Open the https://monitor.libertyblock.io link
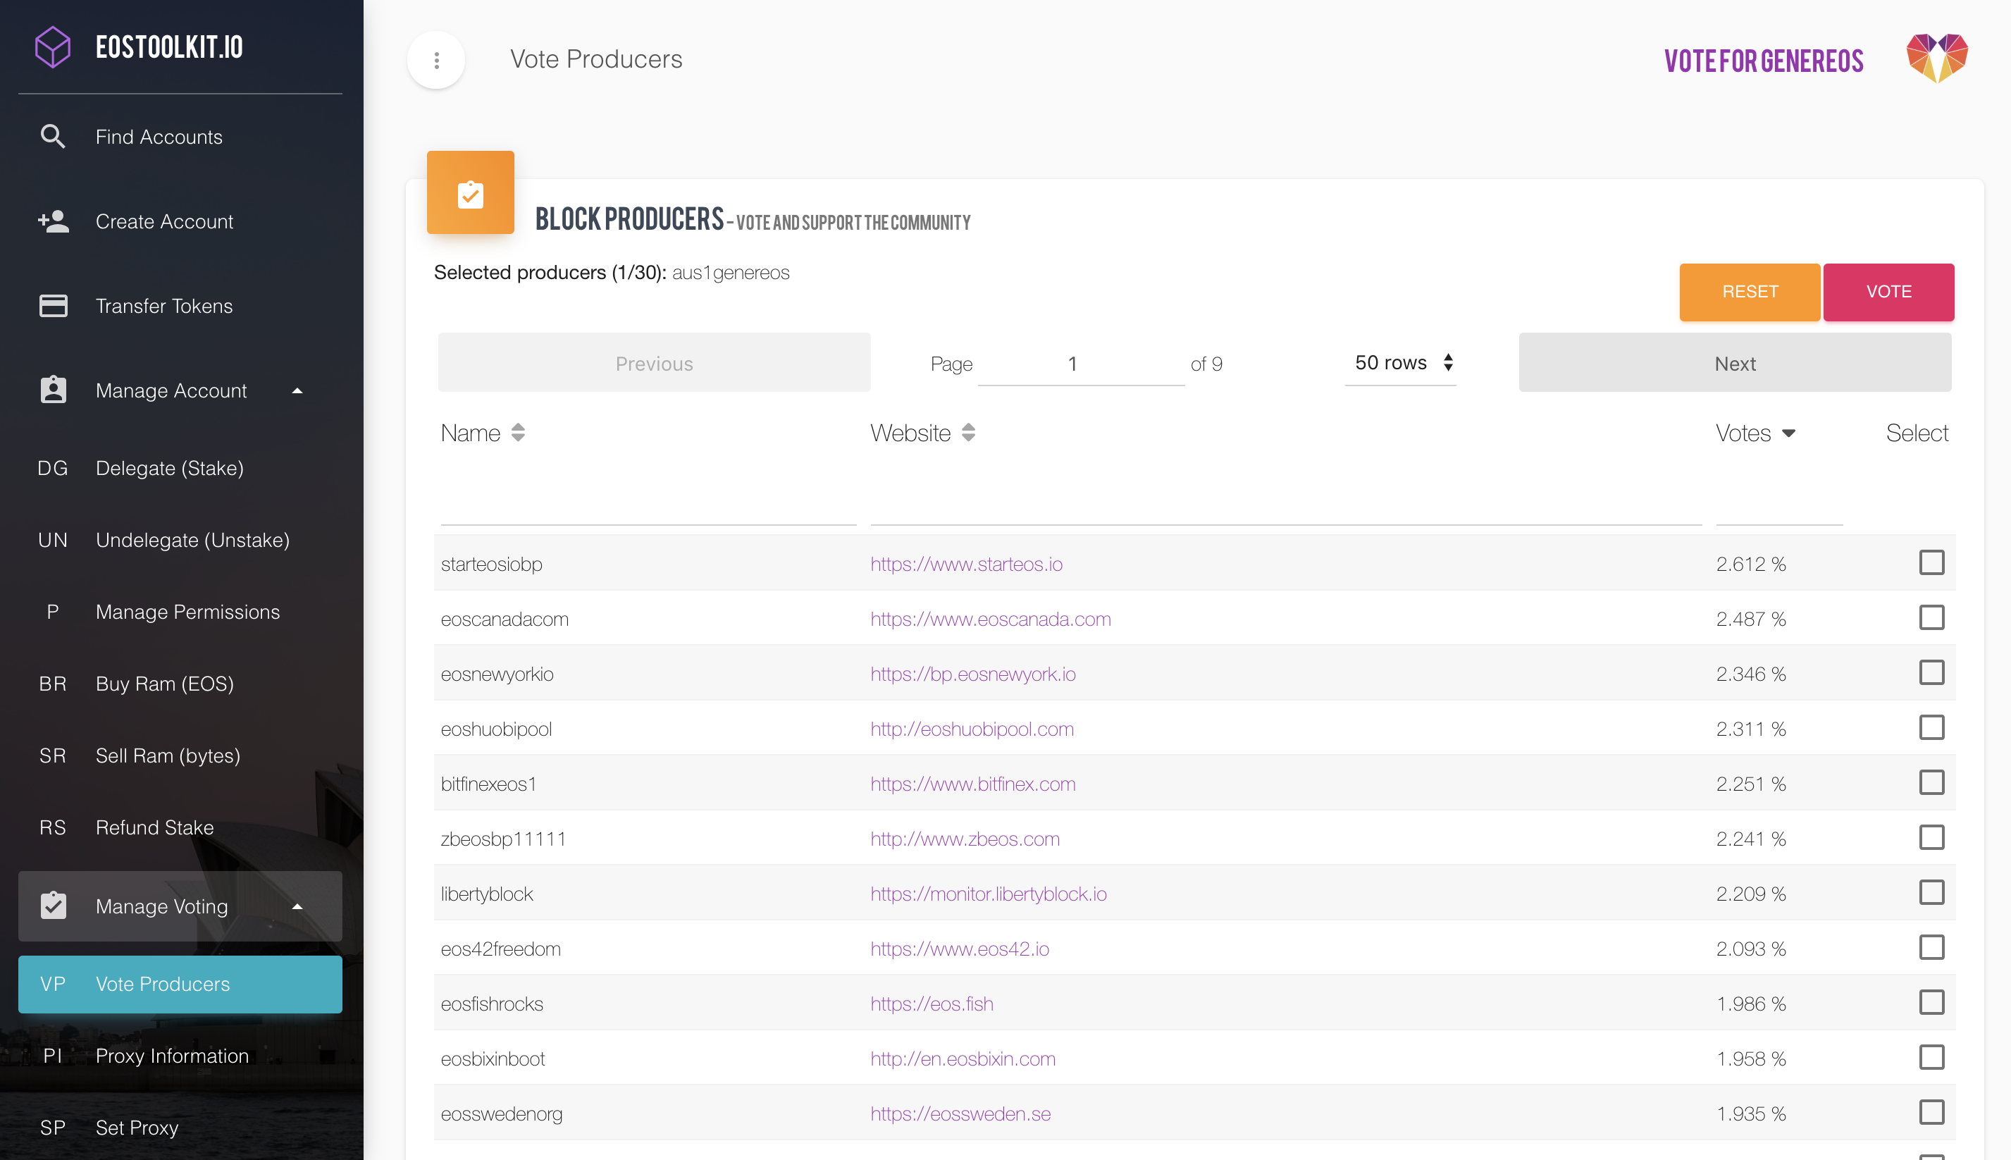The image size is (2011, 1160). (989, 894)
